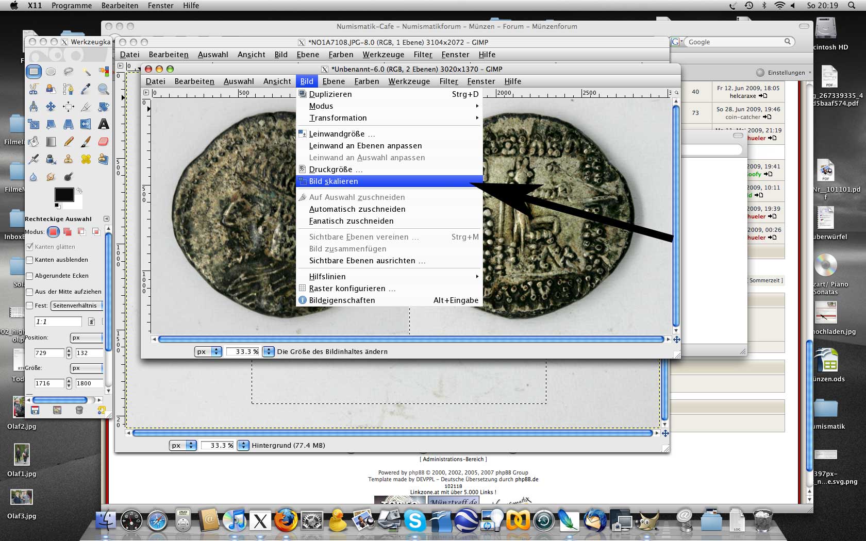Activate the Move tool

51,107
